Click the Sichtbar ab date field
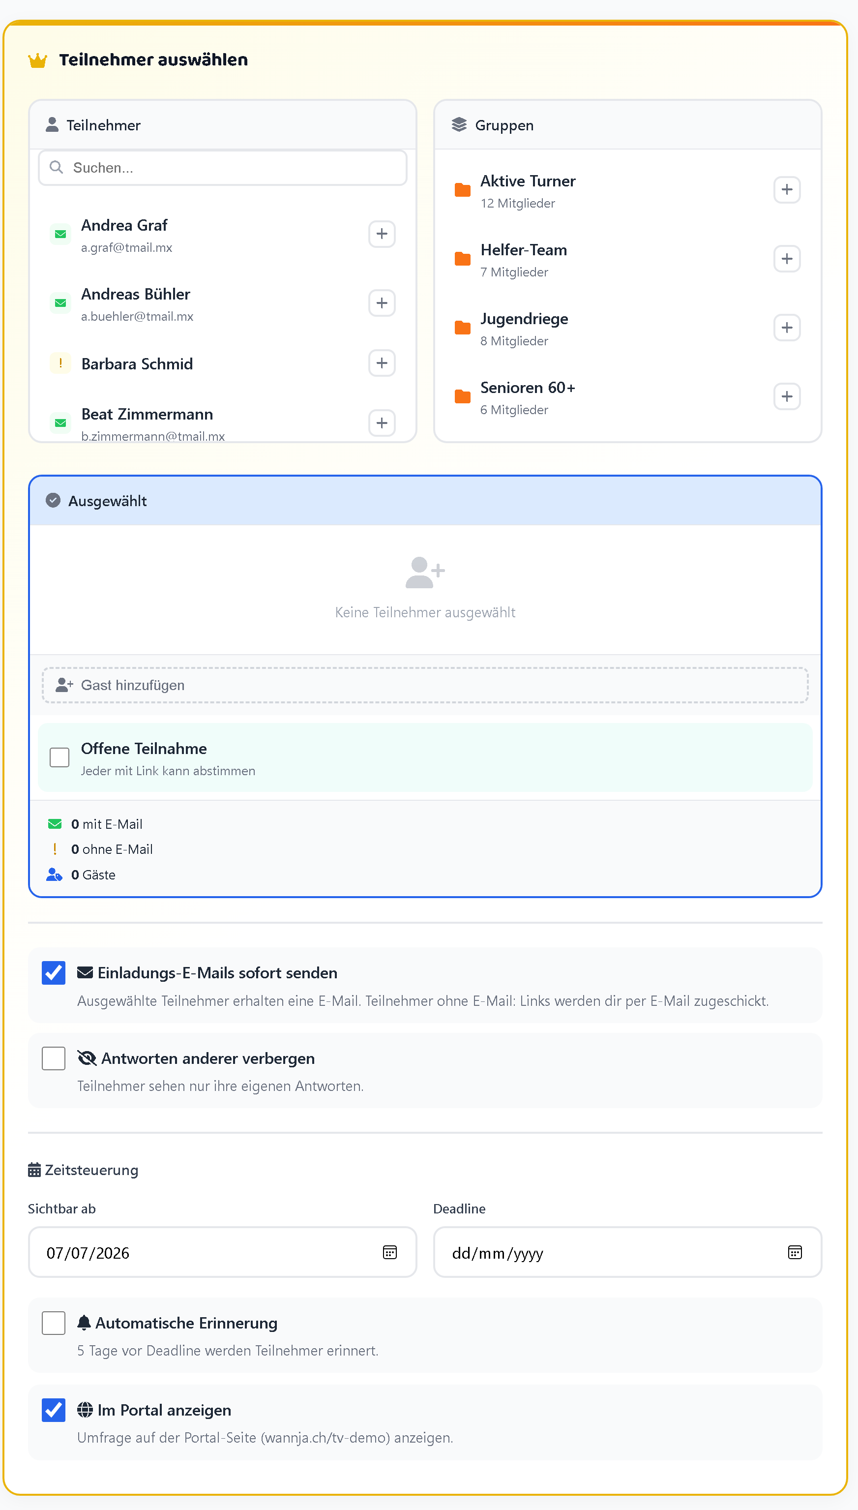This screenshot has width=858, height=1510. tap(223, 1252)
